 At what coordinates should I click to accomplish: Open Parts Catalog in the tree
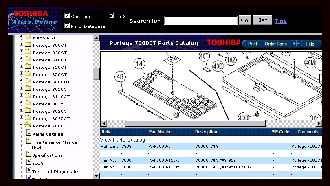(48, 134)
